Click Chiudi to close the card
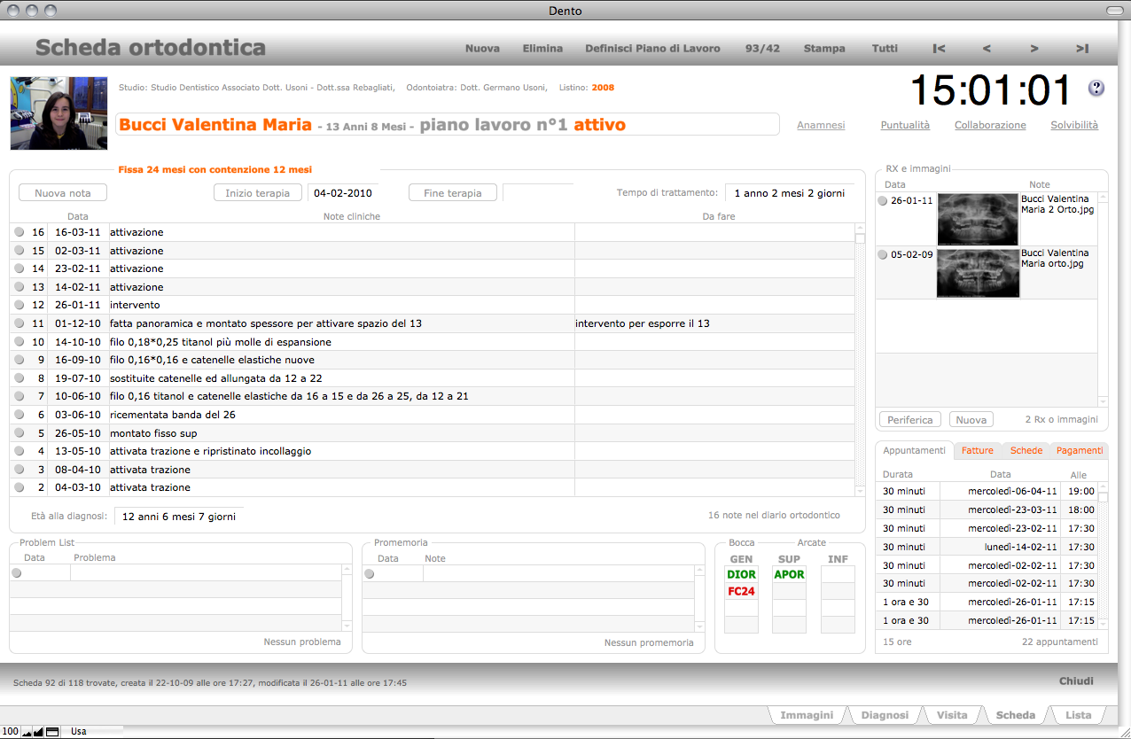This screenshot has width=1131, height=739. click(x=1076, y=681)
